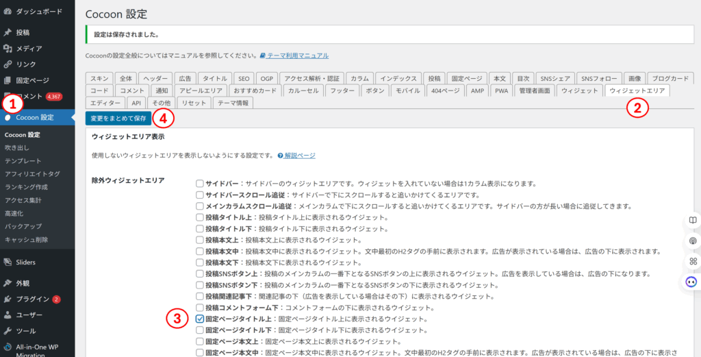Tick the 投稿関連記事下 checkbox

[199, 296]
